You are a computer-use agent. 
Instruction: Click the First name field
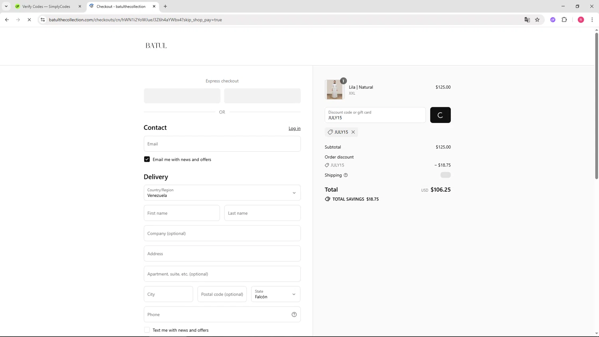[x=182, y=213]
